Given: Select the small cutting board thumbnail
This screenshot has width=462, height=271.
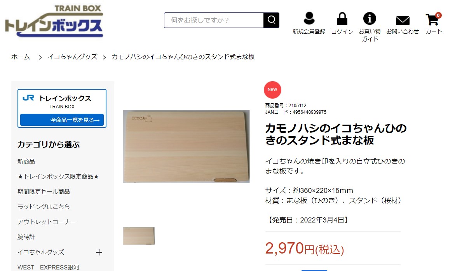Looking at the screenshot, I should 138,236.
